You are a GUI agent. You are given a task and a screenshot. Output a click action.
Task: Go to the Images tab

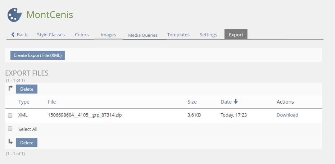click(108, 35)
